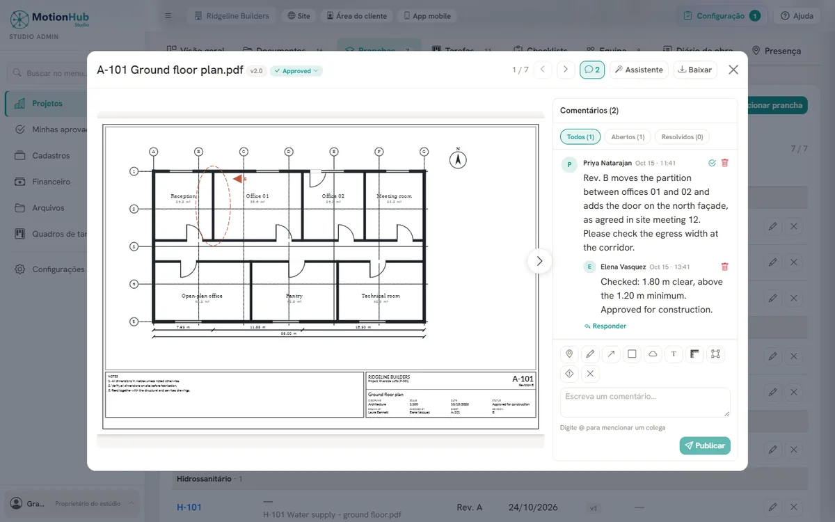Open the Ajuda help button

795,16
